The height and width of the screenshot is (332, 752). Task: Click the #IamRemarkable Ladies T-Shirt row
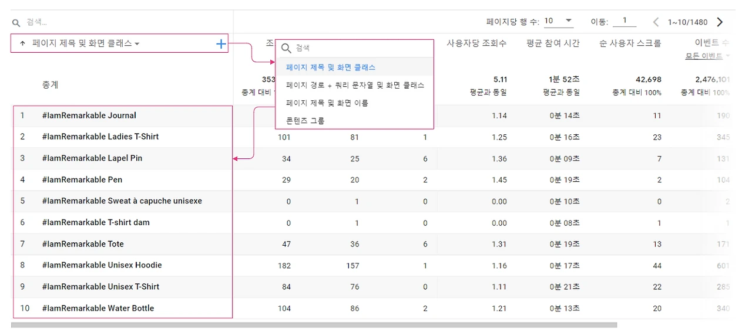click(x=100, y=137)
